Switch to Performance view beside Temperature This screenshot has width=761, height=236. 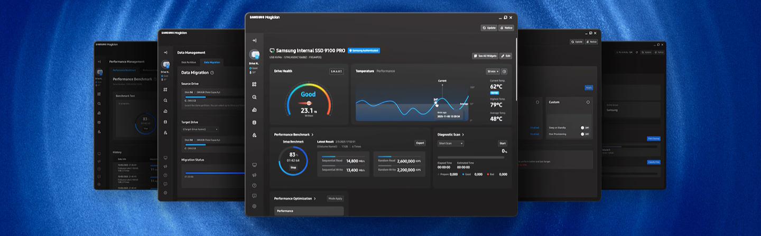(385, 71)
